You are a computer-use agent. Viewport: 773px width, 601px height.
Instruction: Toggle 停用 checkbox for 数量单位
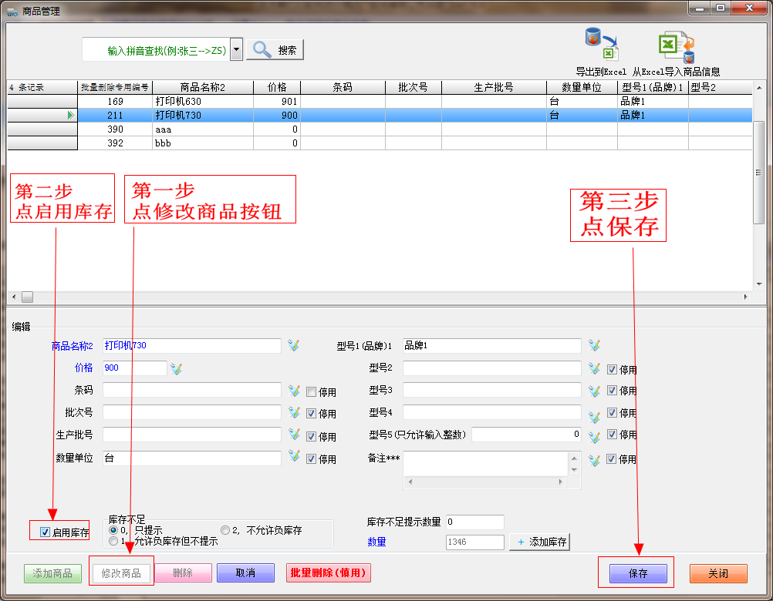click(x=311, y=458)
